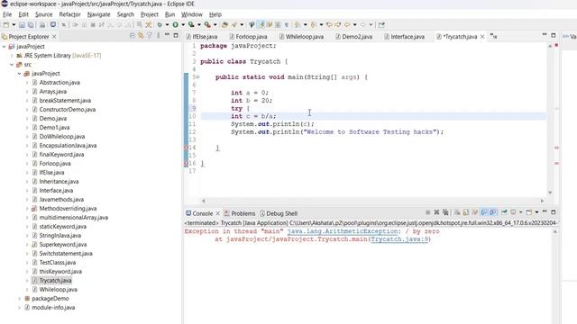Click the Coverage launch icon
The width and height of the screenshot is (577, 324).
[x=191, y=24]
